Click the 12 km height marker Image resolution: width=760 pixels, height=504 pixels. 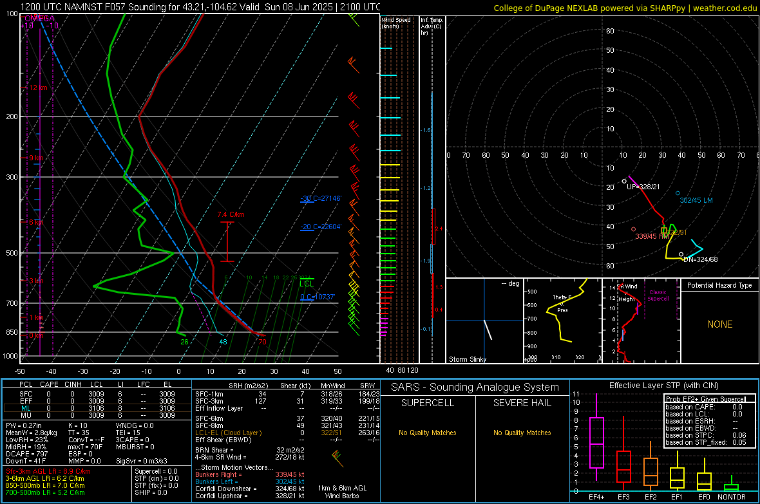point(38,88)
